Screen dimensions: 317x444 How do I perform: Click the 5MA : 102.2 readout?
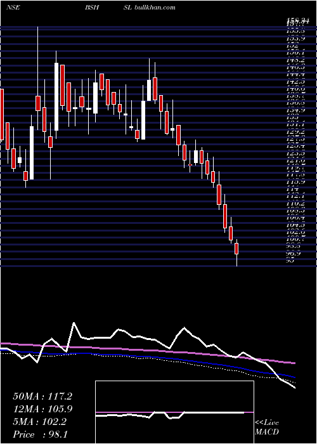[x=39, y=422]
